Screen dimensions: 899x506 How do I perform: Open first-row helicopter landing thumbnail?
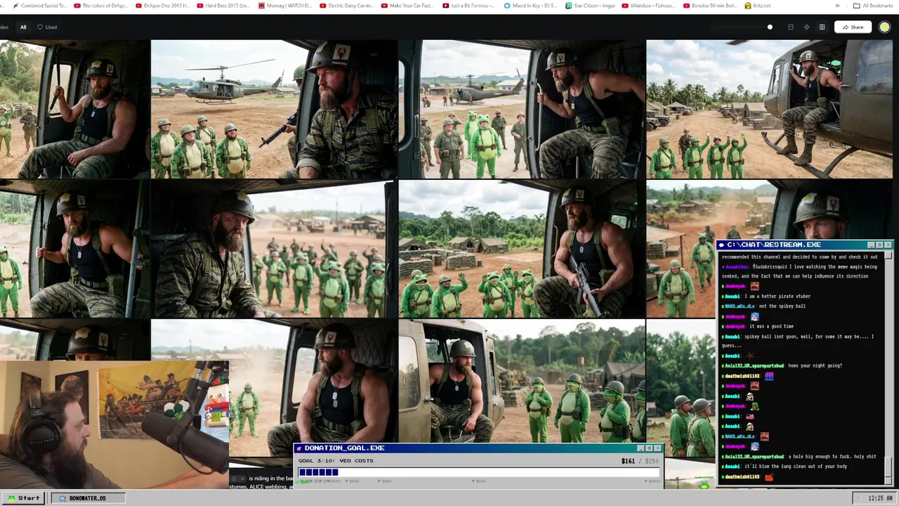[274, 109]
